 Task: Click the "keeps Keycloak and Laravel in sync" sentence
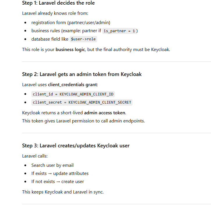click(x=63, y=192)
